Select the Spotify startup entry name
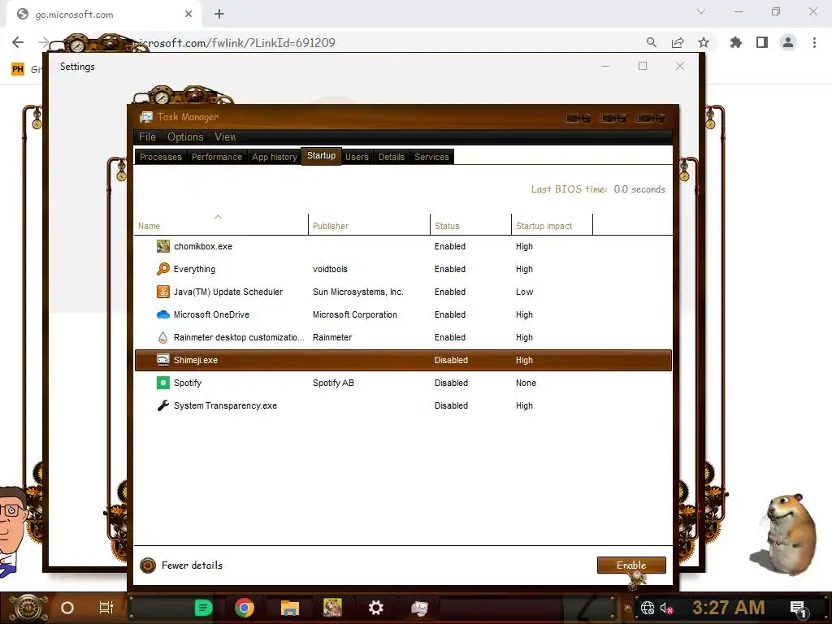Screen dimensions: 832x624 (x=188, y=383)
